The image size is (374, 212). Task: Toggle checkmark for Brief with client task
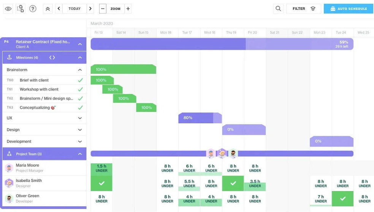coord(80,80)
